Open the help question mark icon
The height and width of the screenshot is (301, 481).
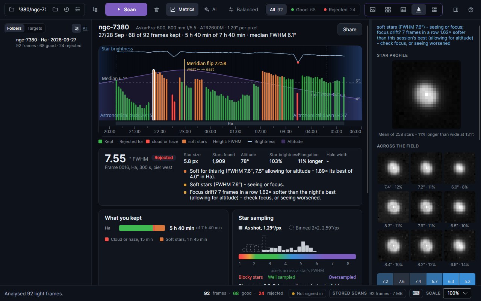(x=471, y=9)
